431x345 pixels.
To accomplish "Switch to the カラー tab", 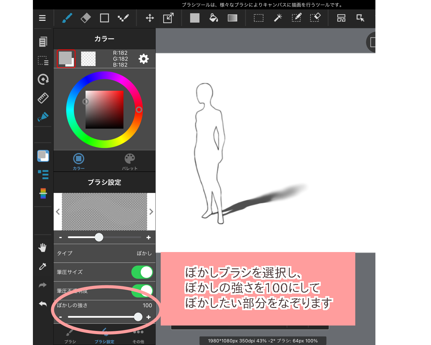I will click(79, 161).
